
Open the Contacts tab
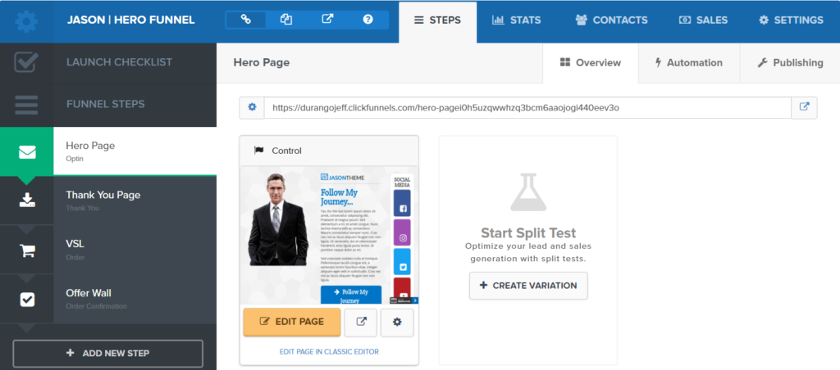click(x=611, y=20)
